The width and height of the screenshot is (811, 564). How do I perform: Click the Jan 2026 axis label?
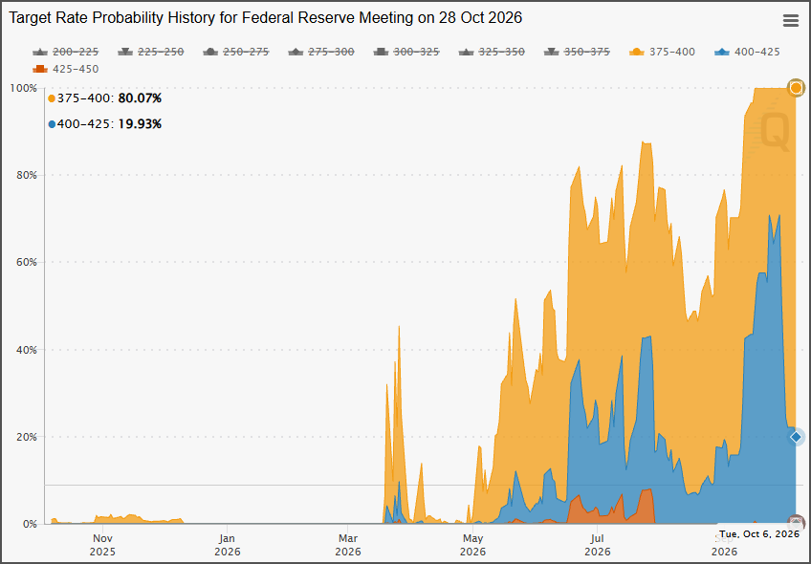[227, 546]
